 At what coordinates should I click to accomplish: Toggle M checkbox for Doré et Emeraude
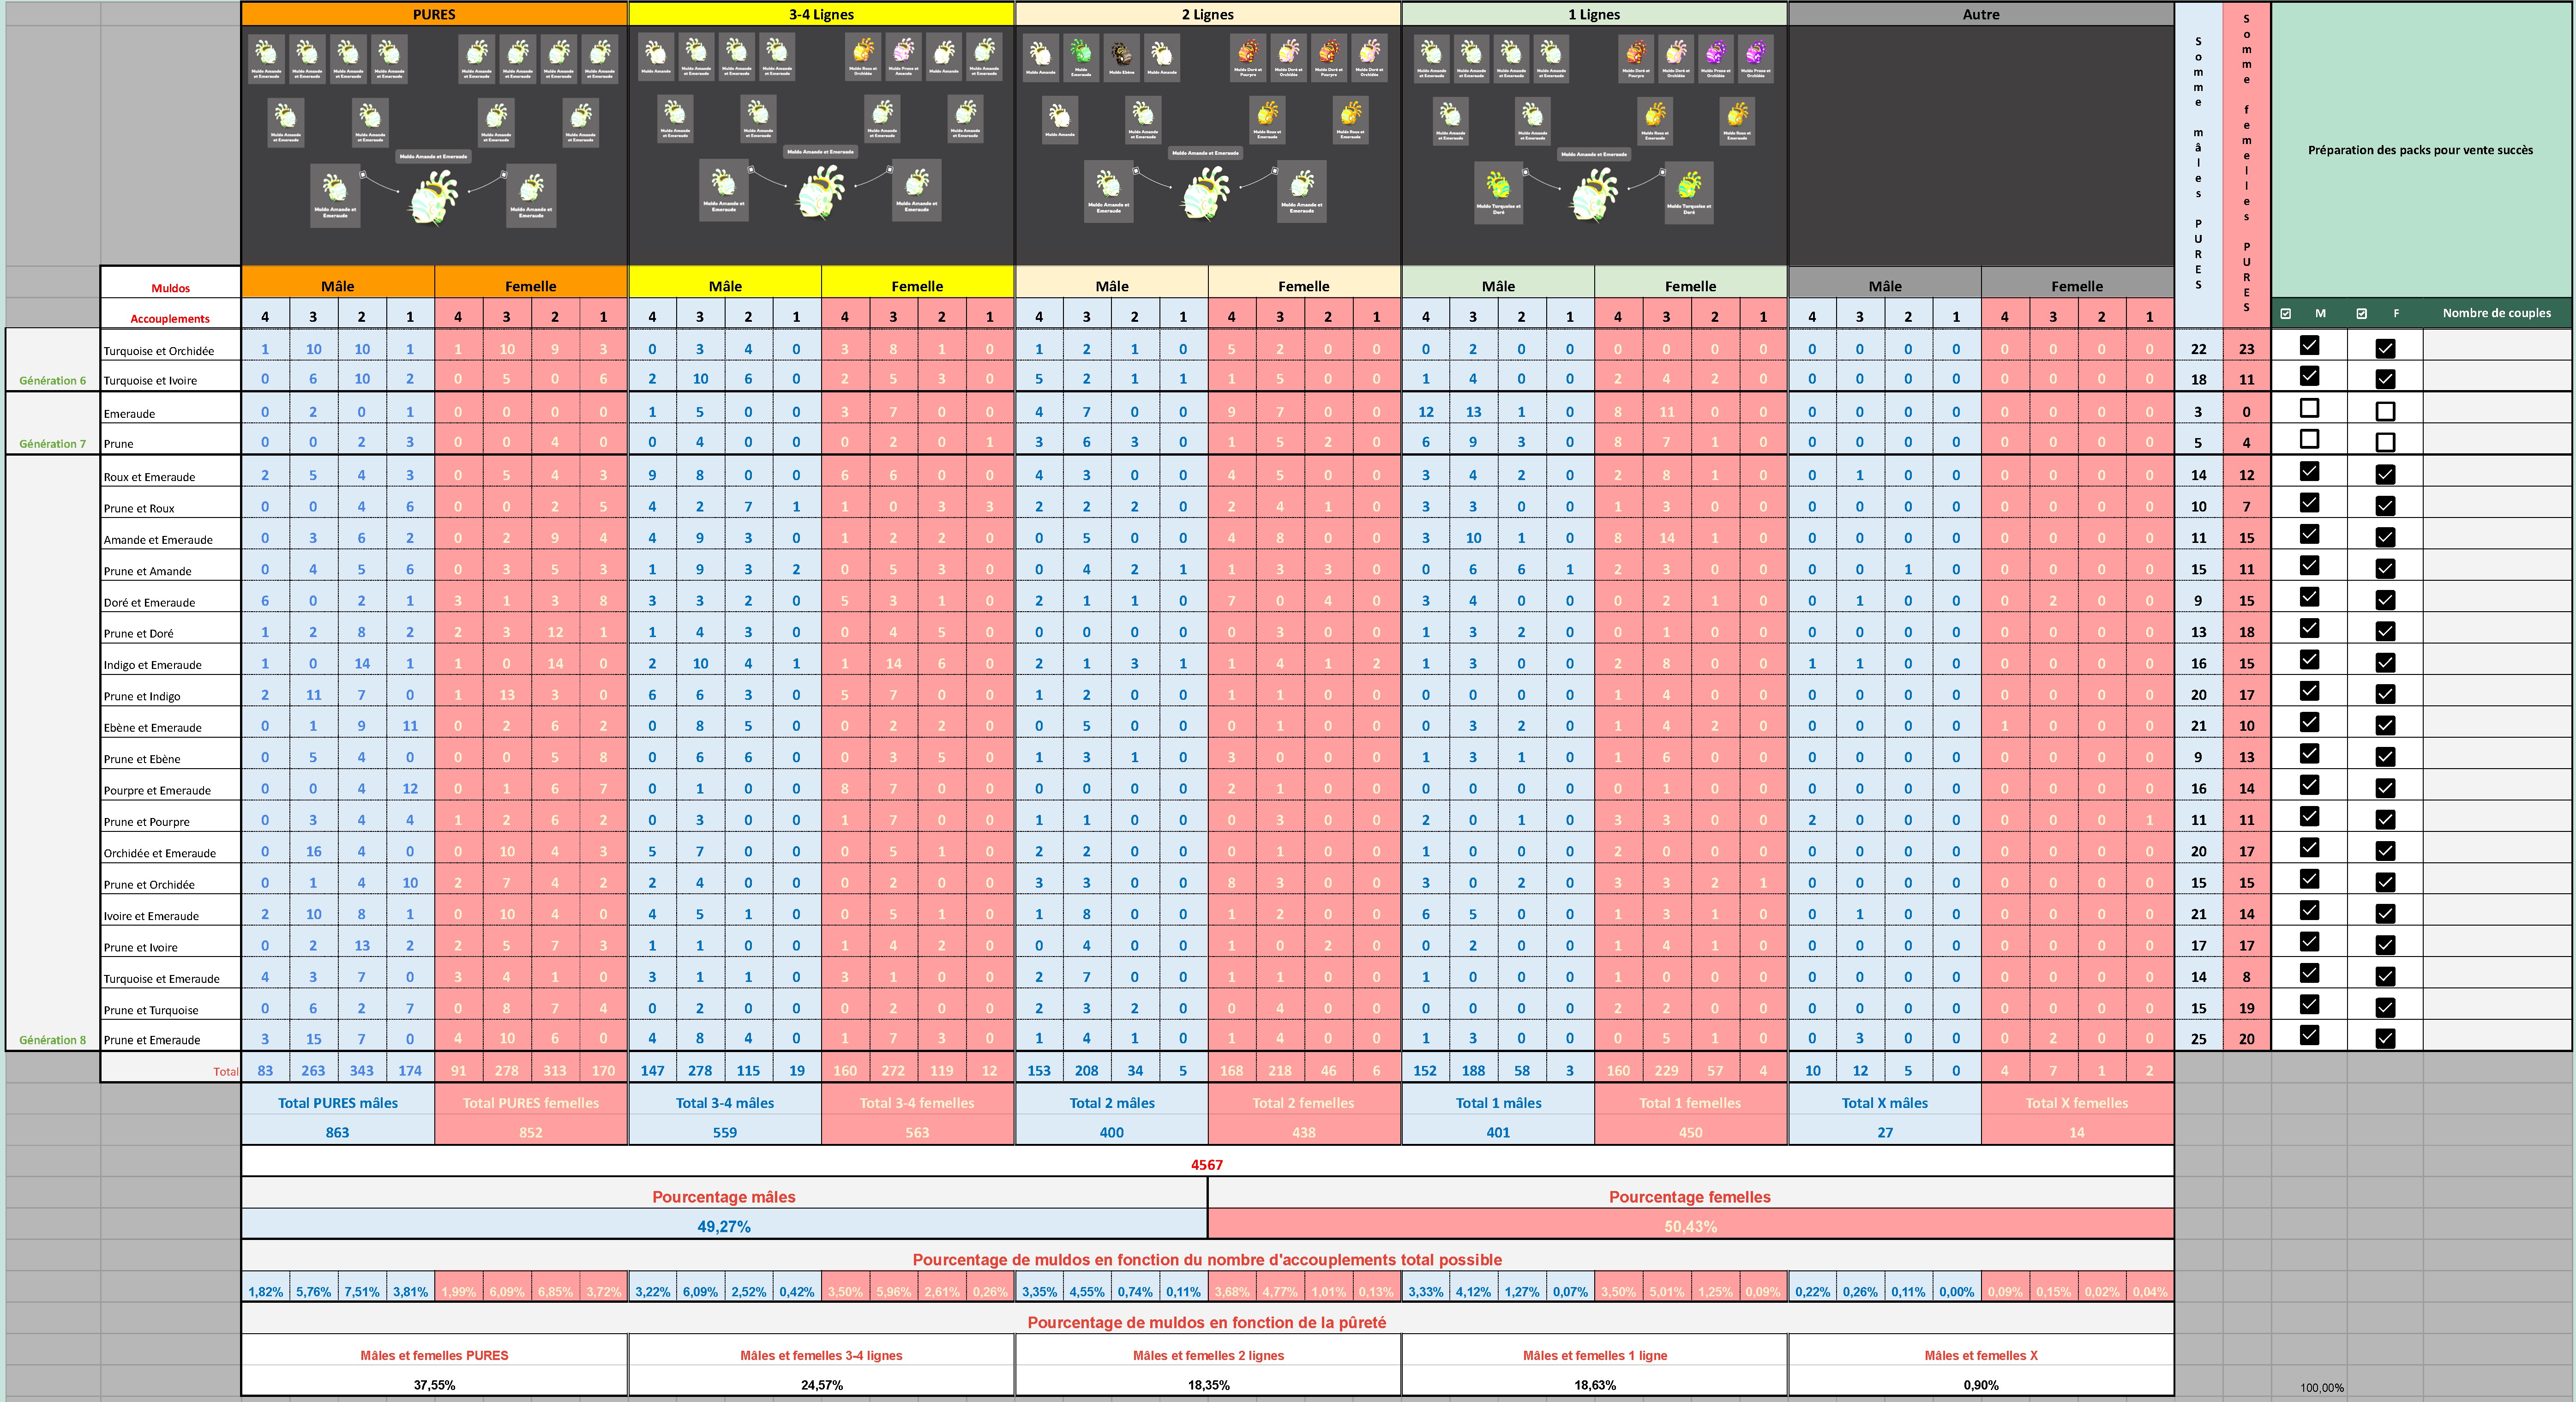[2309, 597]
